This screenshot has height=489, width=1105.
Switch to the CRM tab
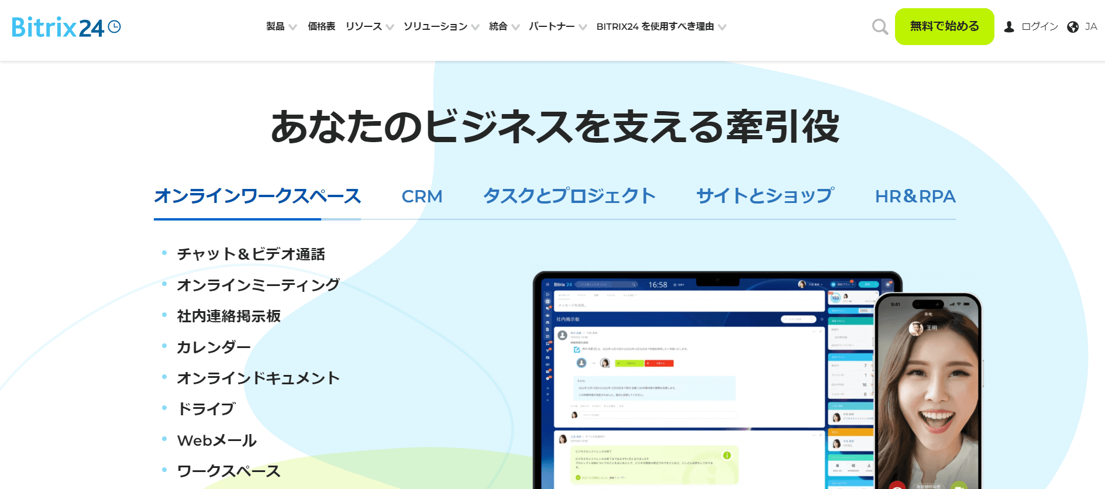(x=422, y=197)
